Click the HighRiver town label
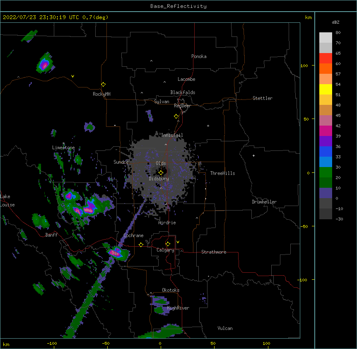Image resolution: width=357 pixels, height=349 pixels. click(x=178, y=308)
